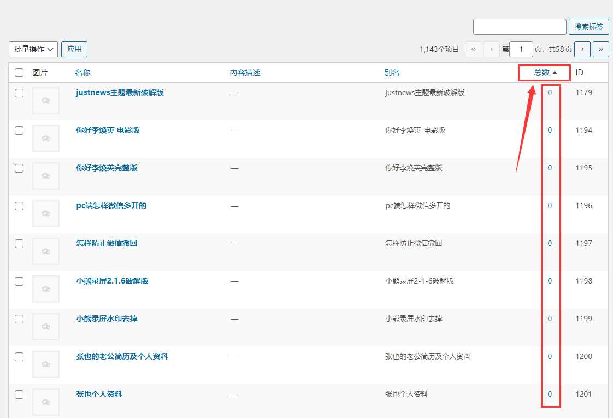Open the 怎样防止微信撤回 tag link
The image size is (613, 418).
click(x=106, y=243)
